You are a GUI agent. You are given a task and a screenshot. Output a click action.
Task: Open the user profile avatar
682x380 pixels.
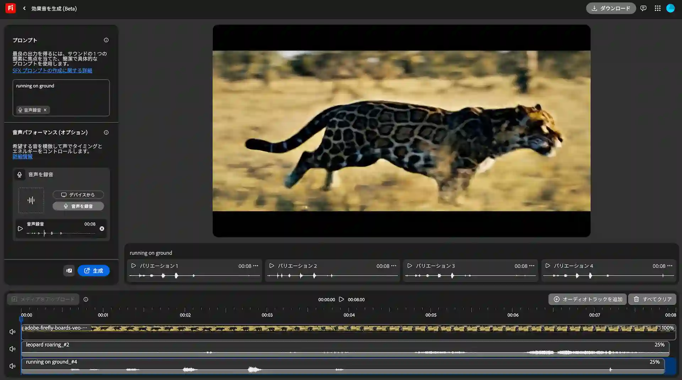[x=670, y=8]
